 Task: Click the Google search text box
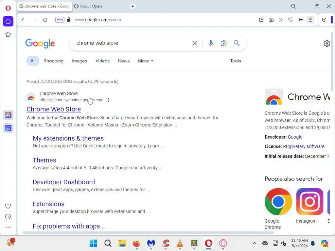(132, 43)
